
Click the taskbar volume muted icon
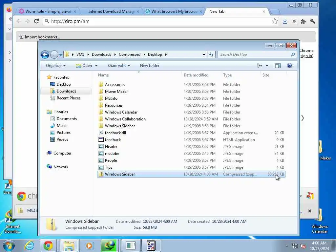tap(303, 246)
